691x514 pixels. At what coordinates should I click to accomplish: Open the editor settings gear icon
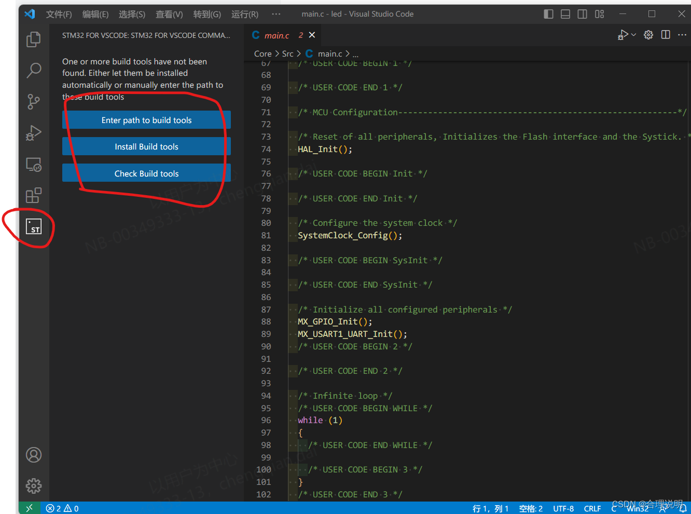click(x=648, y=35)
